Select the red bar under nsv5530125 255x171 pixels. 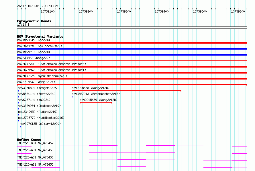[x=132, y=79]
